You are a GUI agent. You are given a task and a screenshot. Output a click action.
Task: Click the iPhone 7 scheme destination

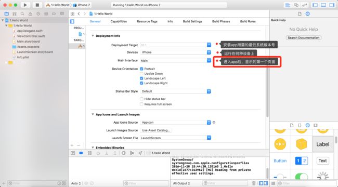point(82,5)
